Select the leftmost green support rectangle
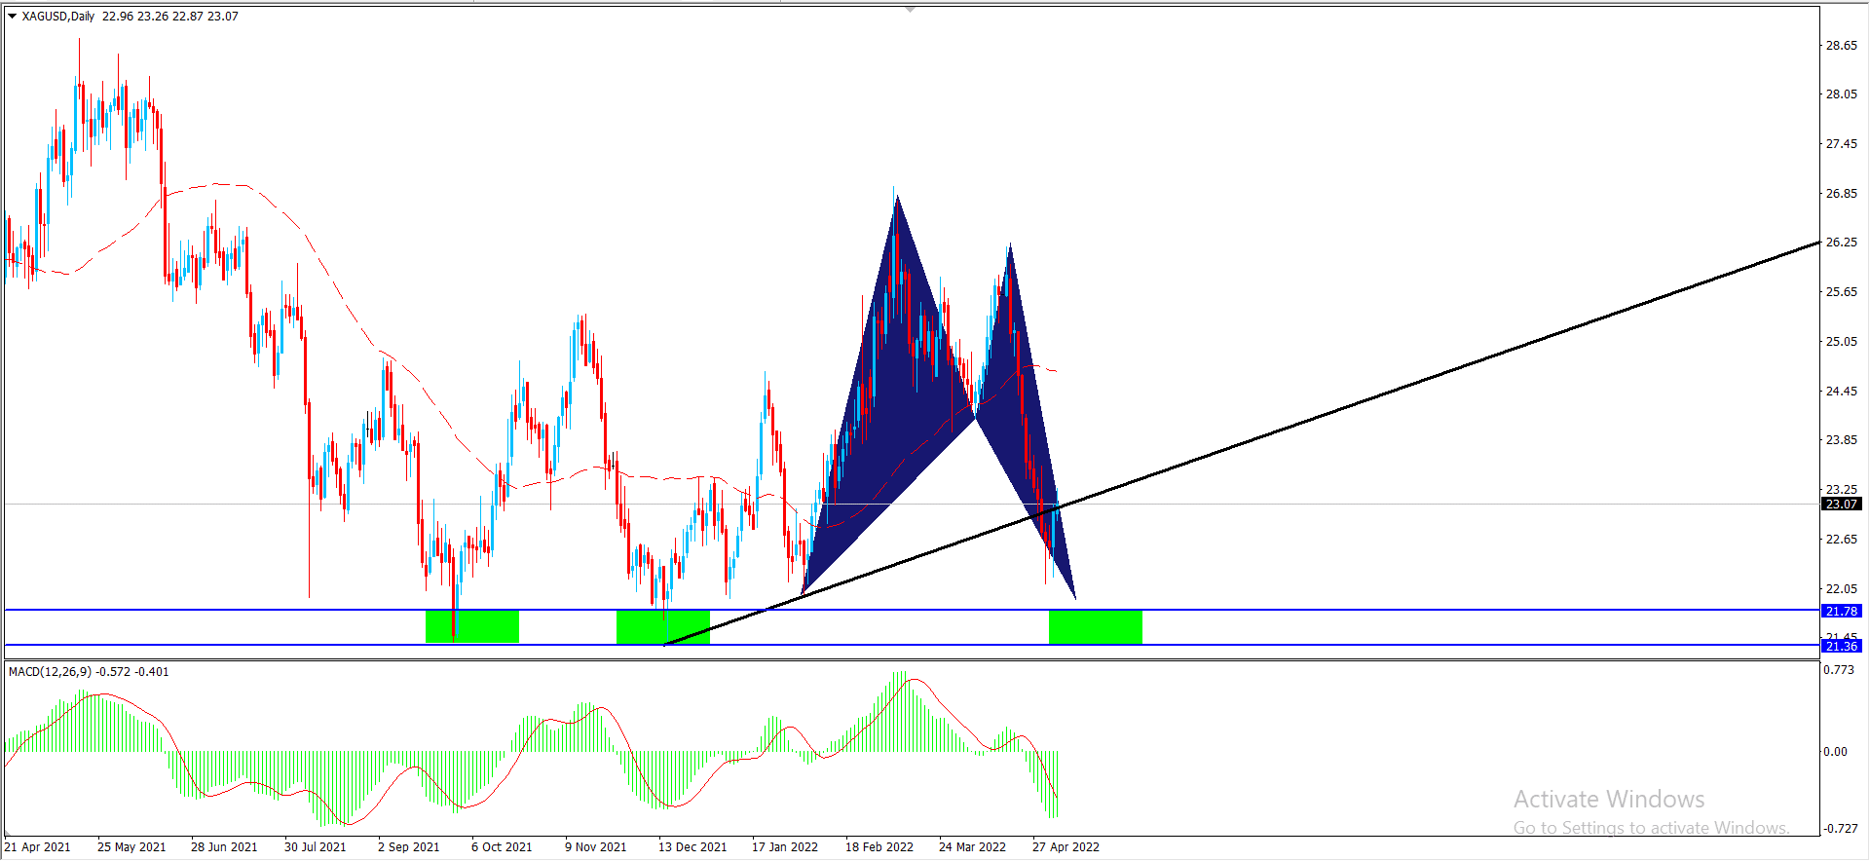The width and height of the screenshot is (1870, 861). coord(472,626)
